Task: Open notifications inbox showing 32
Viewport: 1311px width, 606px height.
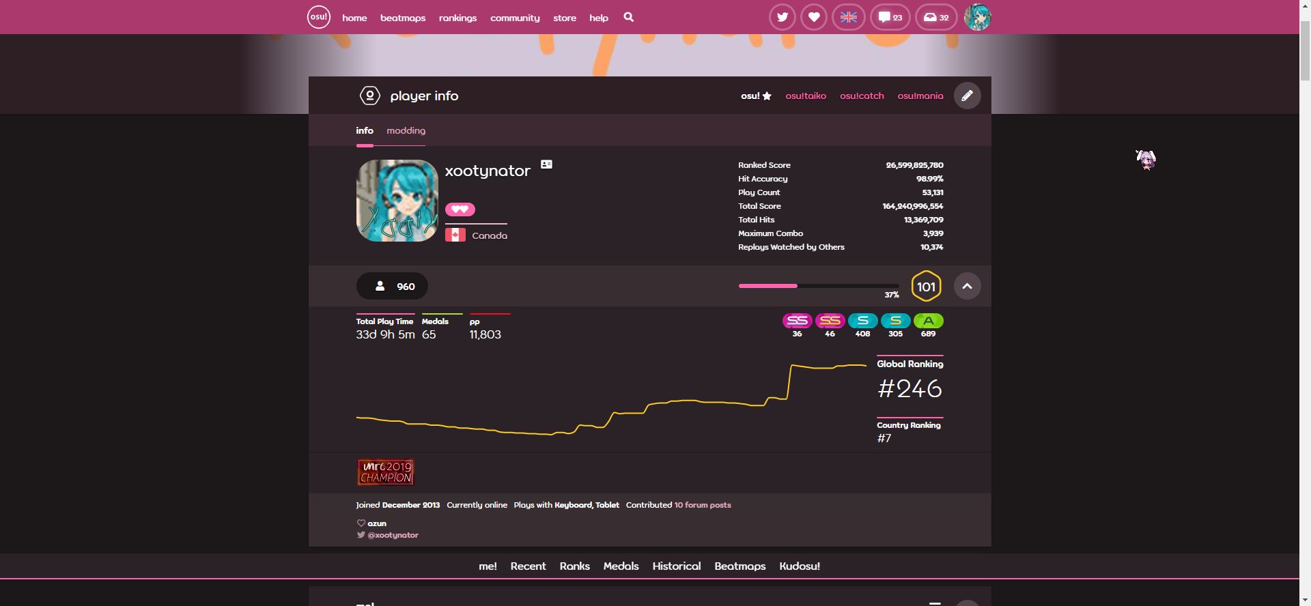Action: (x=936, y=17)
